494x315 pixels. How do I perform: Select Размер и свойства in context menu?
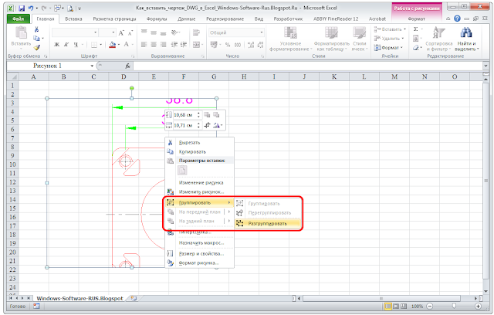pos(199,253)
